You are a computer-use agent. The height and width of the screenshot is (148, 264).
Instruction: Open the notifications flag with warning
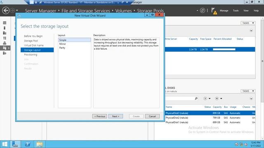click(x=214, y=11)
